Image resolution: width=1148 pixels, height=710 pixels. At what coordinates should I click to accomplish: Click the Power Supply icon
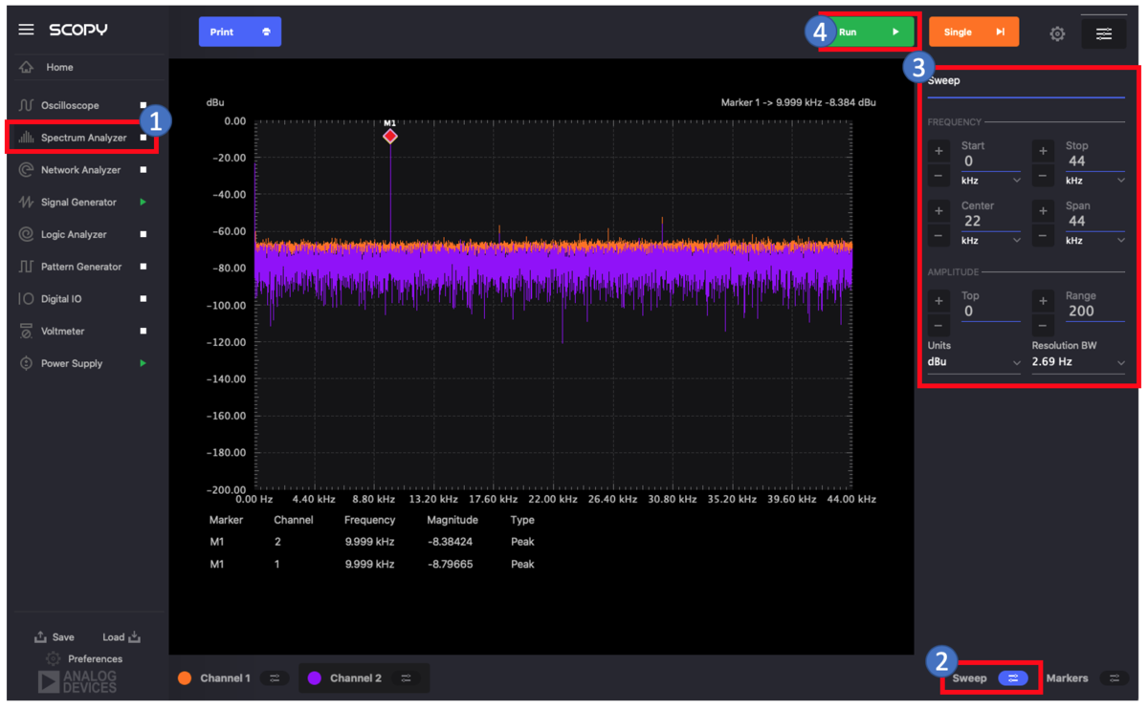click(x=26, y=363)
